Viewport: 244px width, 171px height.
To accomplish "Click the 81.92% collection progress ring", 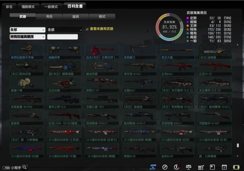I will click(169, 27).
